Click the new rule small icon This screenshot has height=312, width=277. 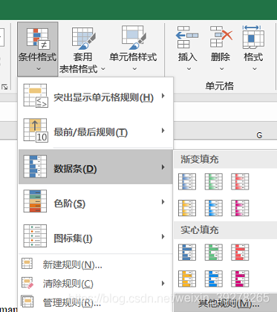(27, 263)
